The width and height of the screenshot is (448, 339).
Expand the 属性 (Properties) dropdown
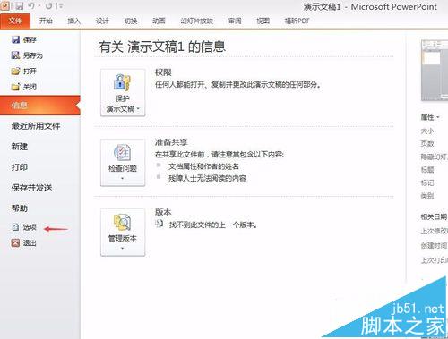pyautogui.click(x=430, y=117)
